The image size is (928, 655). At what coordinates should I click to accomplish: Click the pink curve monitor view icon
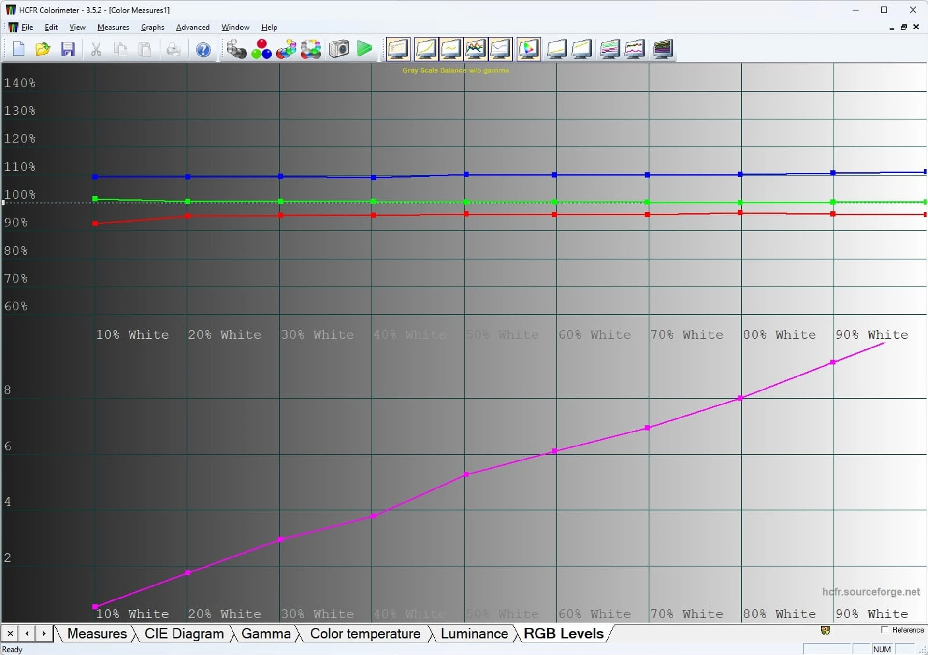click(634, 49)
